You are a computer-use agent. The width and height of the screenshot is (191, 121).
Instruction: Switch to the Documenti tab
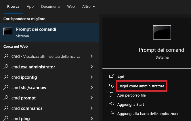[50, 6]
